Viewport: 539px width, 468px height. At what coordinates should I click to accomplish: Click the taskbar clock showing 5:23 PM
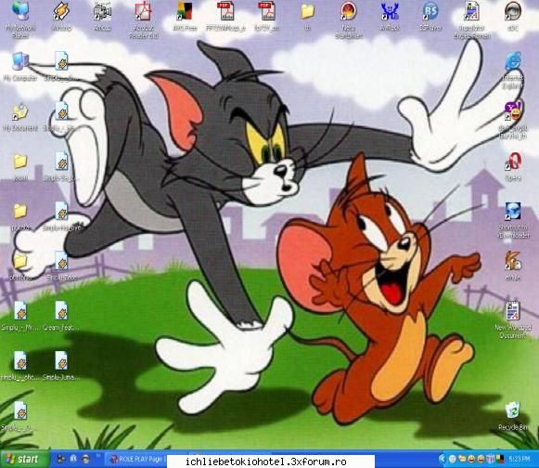tap(520, 459)
